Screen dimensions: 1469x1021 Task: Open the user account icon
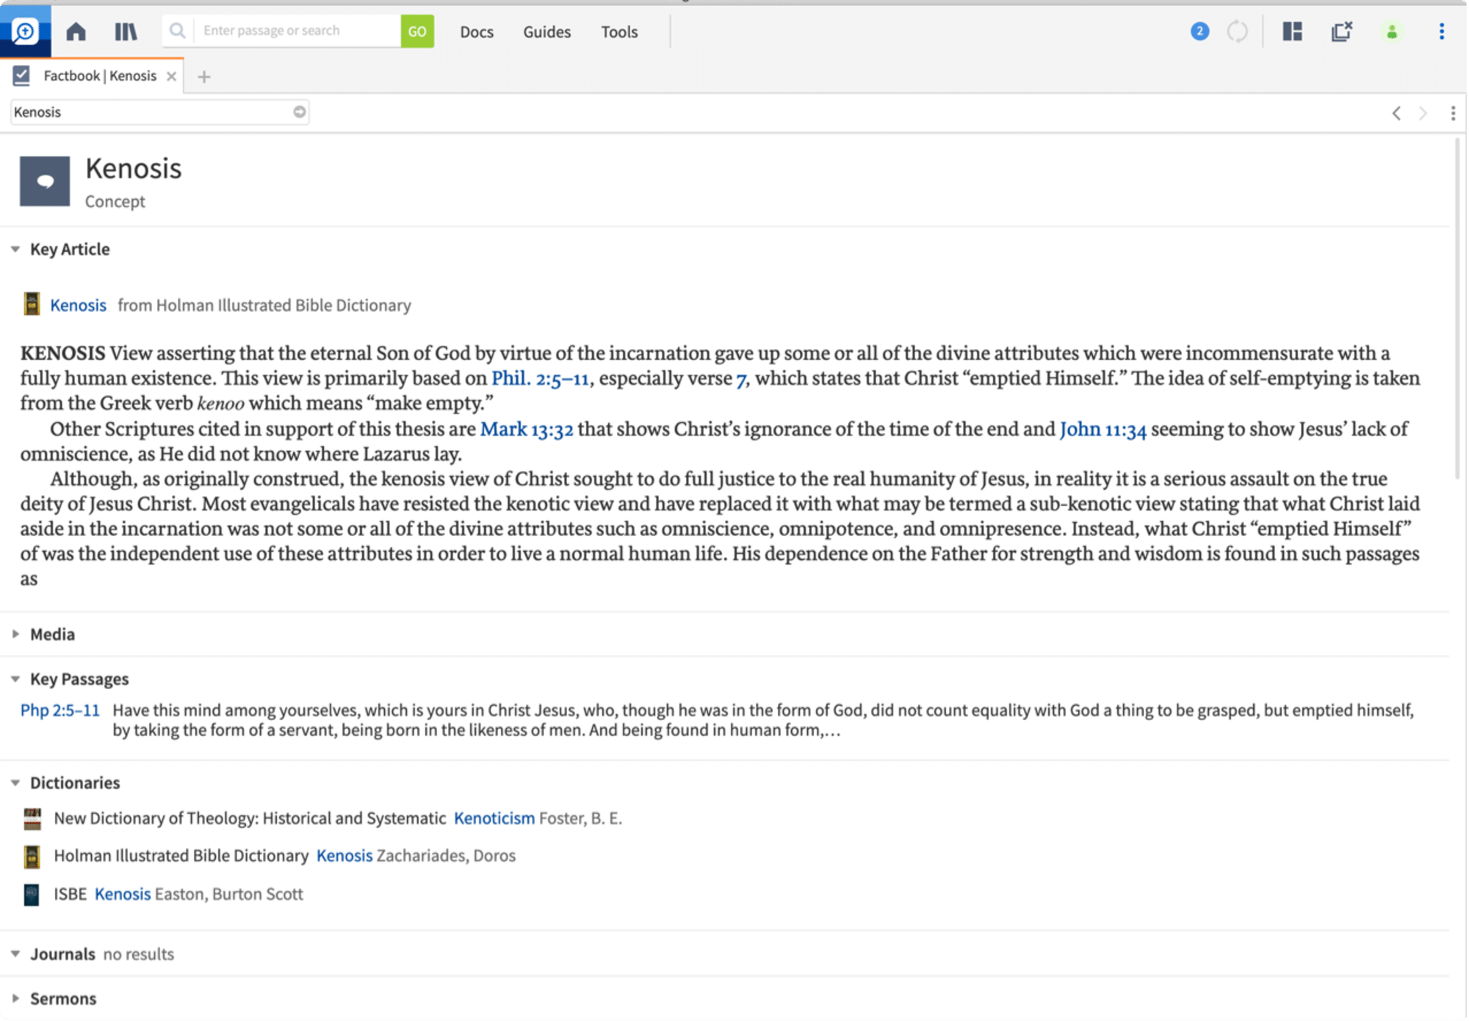click(x=1391, y=32)
